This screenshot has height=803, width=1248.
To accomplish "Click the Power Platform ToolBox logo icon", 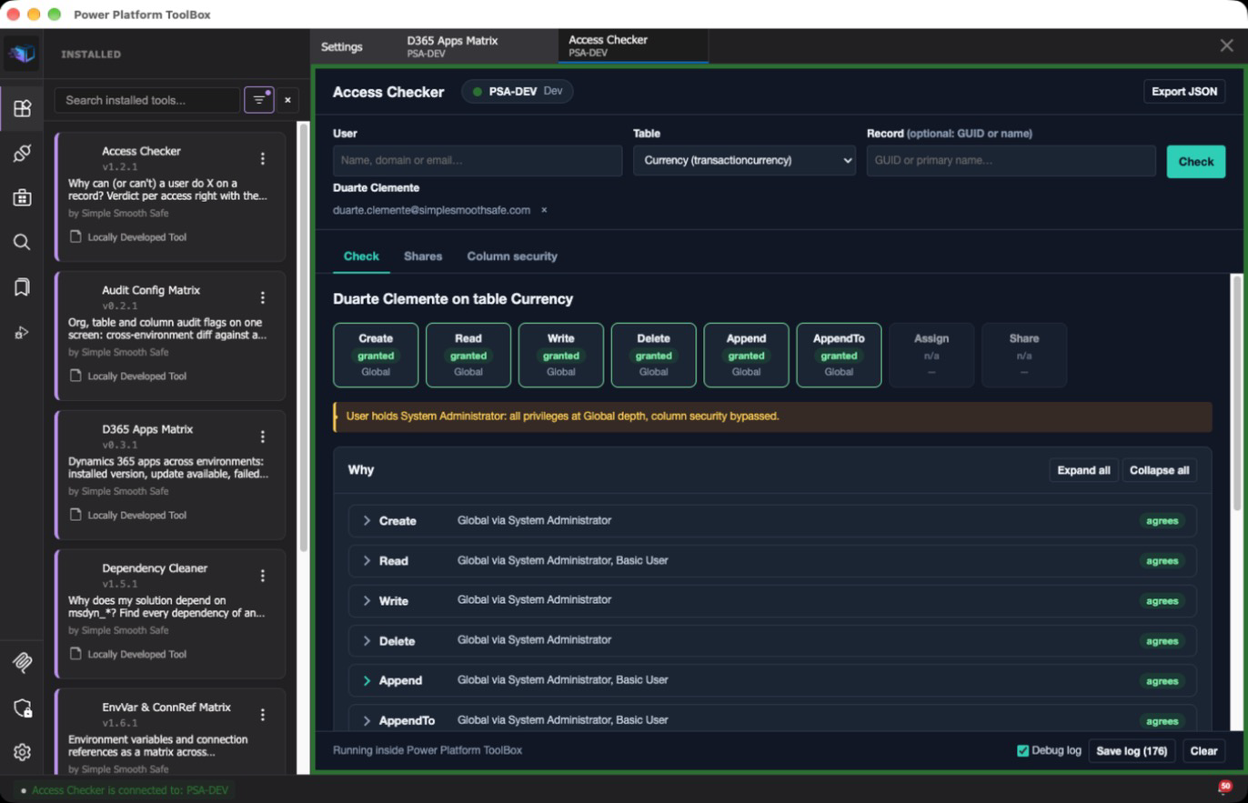I will 21,54.
